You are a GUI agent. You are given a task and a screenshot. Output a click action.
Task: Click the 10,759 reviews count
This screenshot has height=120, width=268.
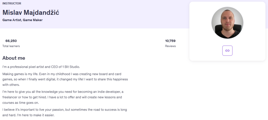(170, 41)
